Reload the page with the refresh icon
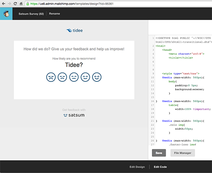This screenshot has height=173, width=212. click(15, 4)
